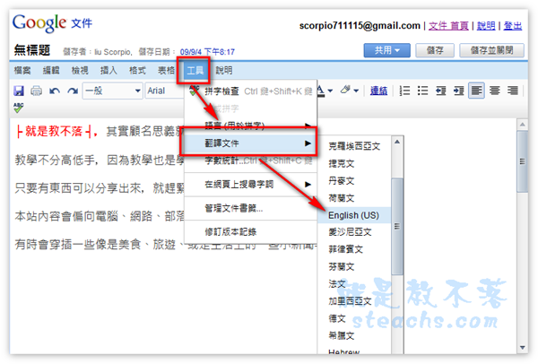
Task: Open the 編輯 menu
Action: click(x=51, y=70)
